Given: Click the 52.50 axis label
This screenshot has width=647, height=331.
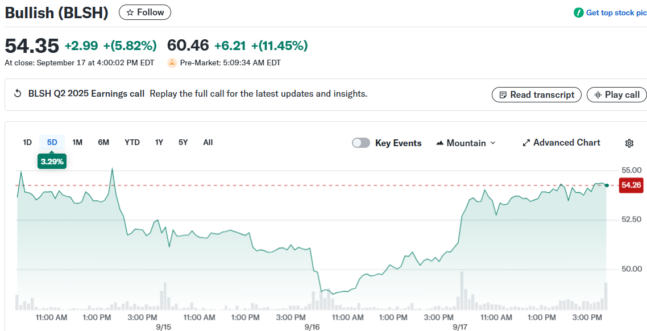Looking at the screenshot, I should 631,220.
